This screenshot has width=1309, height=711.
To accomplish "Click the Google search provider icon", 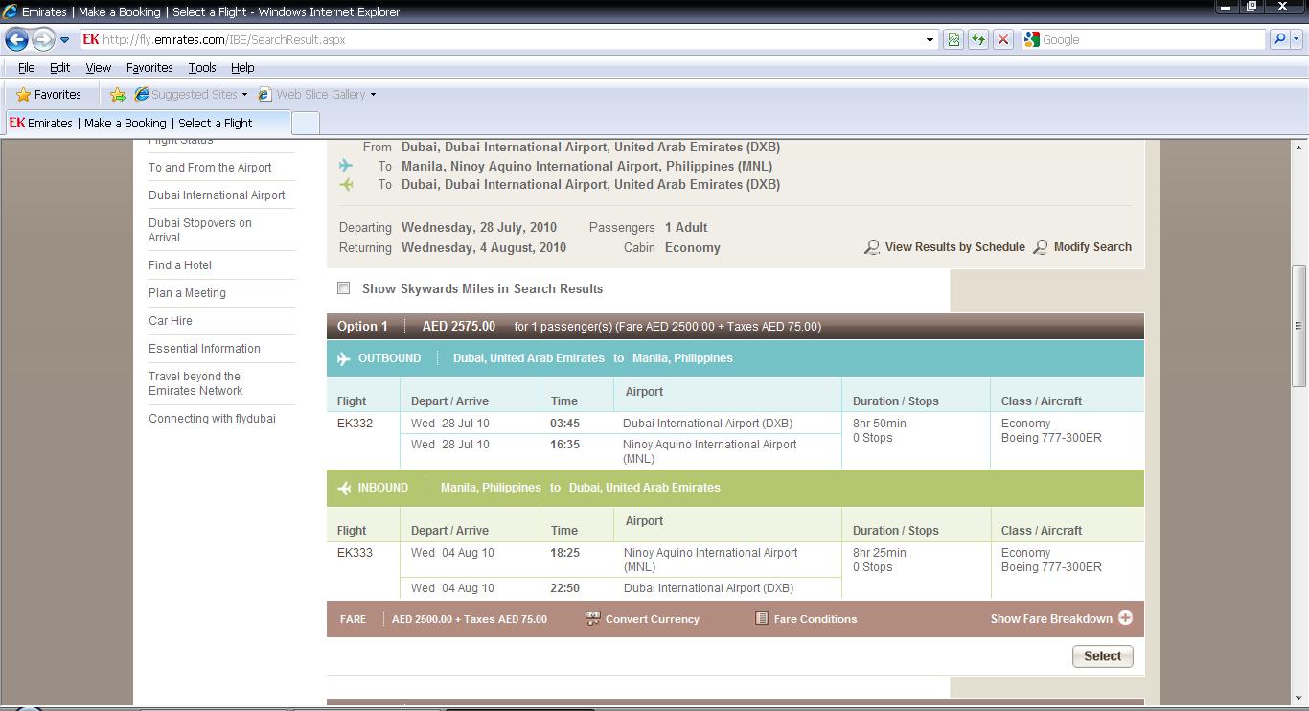I will tap(1031, 39).
